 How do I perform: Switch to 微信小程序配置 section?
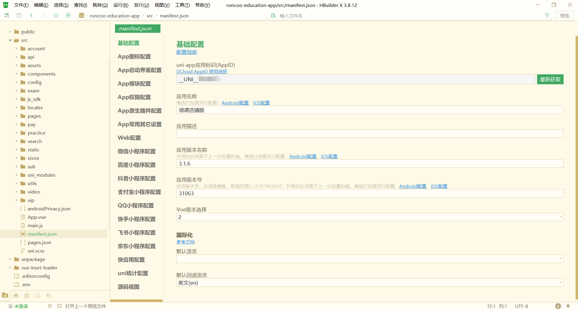click(137, 151)
